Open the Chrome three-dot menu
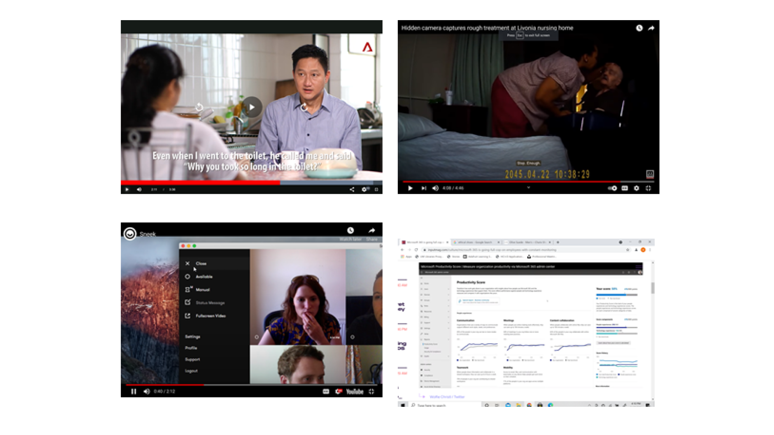 (650, 250)
